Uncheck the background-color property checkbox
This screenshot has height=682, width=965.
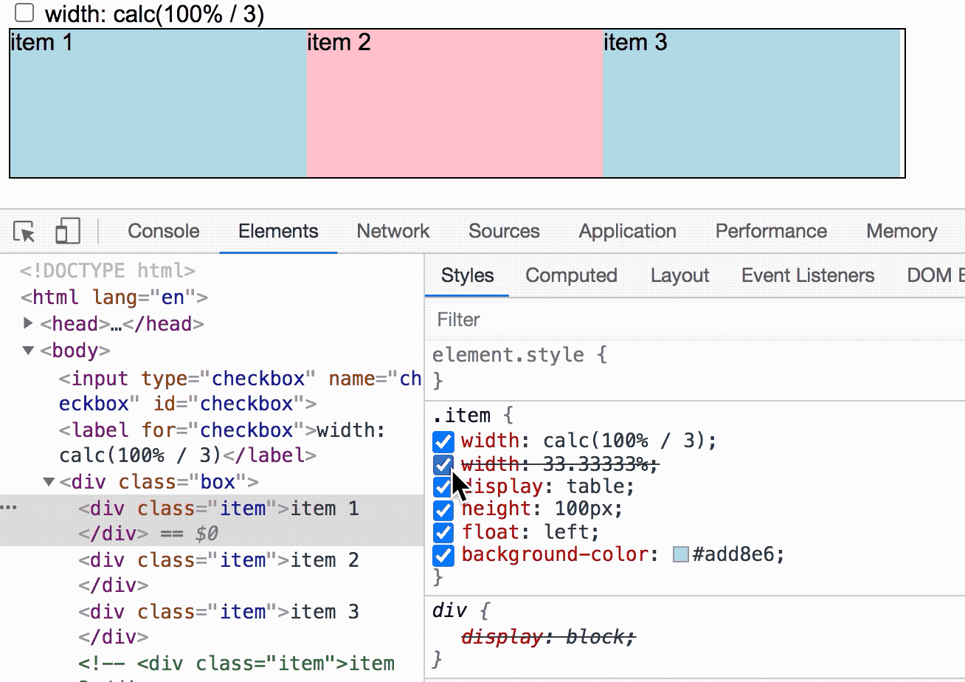(x=443, y=555)
